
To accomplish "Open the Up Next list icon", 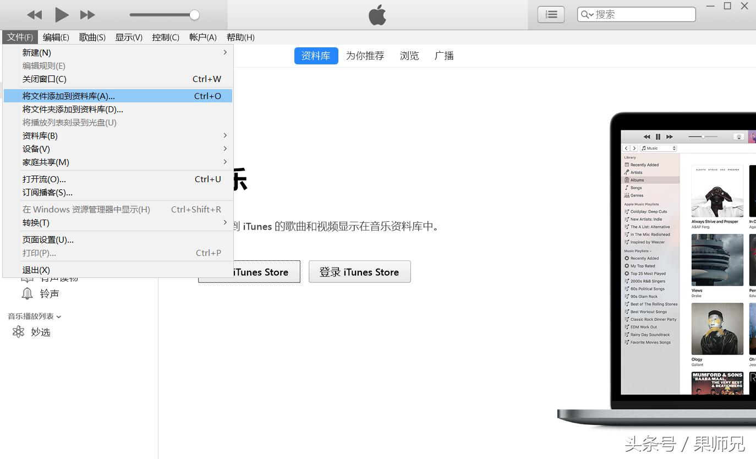I will 551,14.
